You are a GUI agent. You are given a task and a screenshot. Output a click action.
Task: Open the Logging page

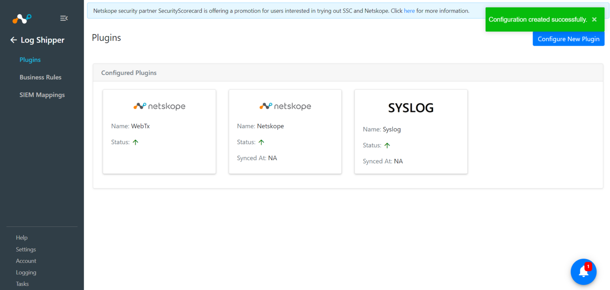pos(26,272)
